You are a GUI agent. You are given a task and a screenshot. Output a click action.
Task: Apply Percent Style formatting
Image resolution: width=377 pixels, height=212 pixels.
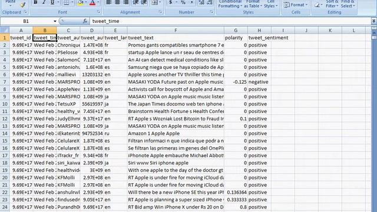coord(183,2)
